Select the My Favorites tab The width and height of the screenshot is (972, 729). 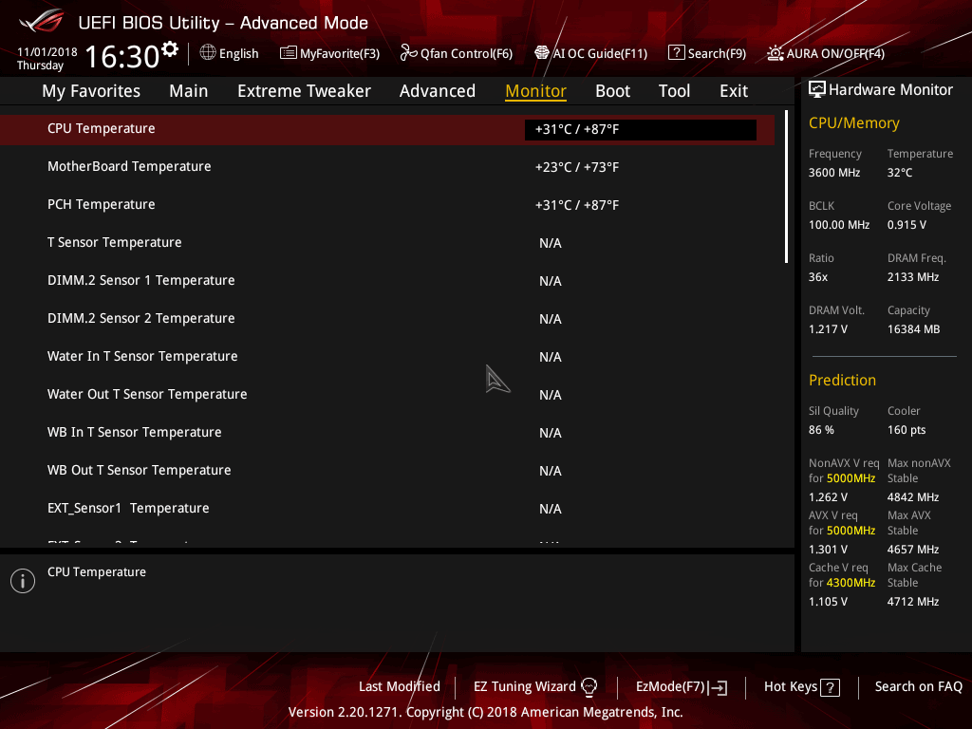pyautogui.click(x=91, y=91)
